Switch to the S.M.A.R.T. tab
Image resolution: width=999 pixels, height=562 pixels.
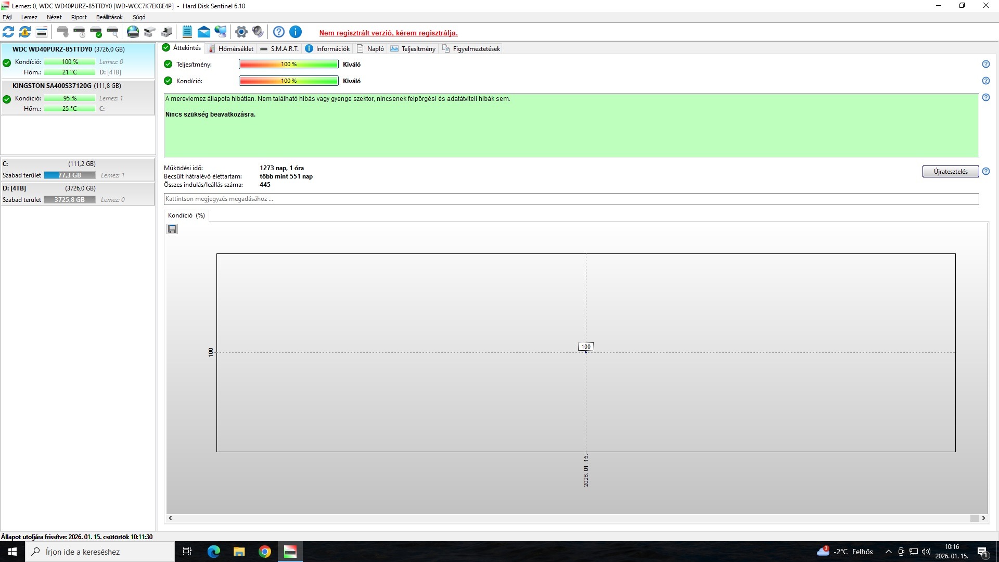(x=279, y=48)
